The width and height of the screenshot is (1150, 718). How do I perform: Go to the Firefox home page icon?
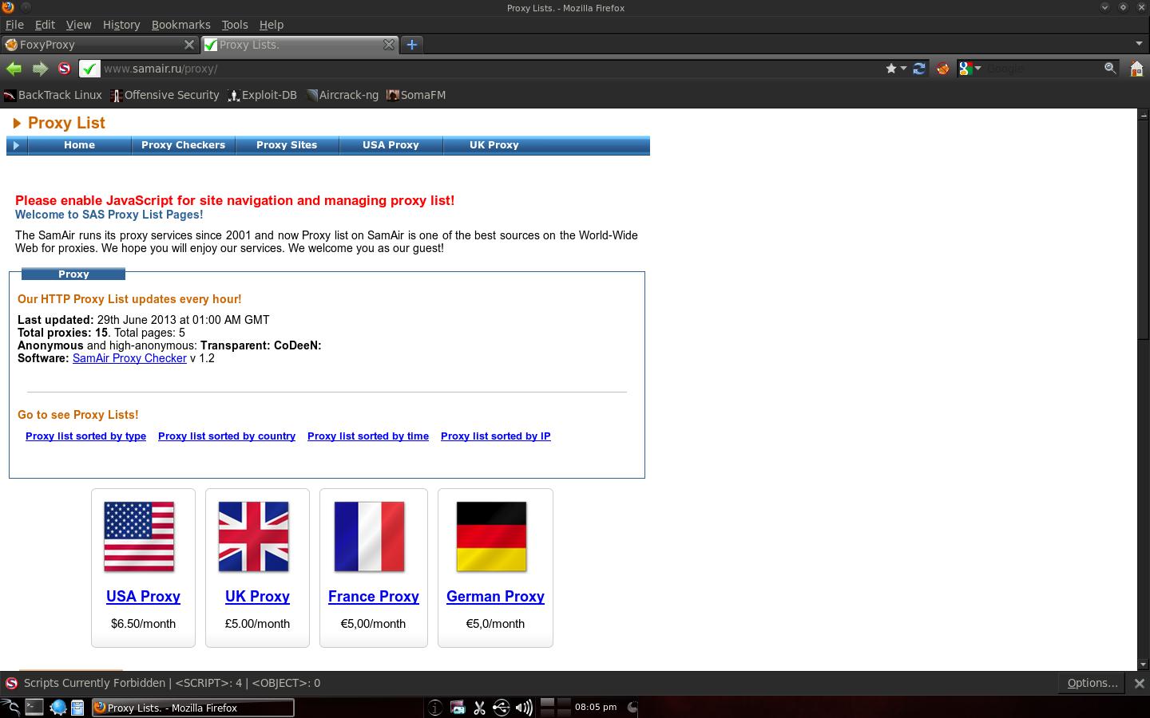coord(1136,69)
